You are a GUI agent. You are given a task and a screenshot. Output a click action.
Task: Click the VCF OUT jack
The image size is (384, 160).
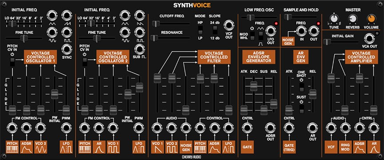[x=229, y=25]
